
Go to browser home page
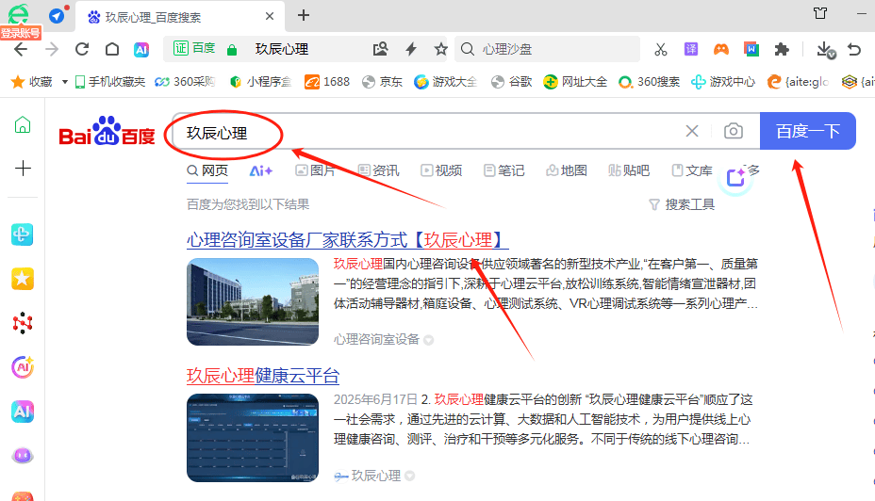click(x=112, y=49)
